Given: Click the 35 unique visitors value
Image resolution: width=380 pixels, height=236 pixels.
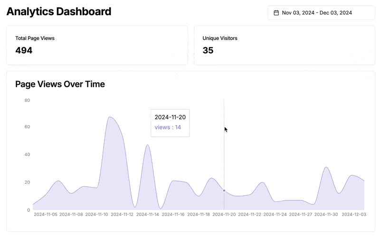Looking at the screenshot, I should point(208,50).
